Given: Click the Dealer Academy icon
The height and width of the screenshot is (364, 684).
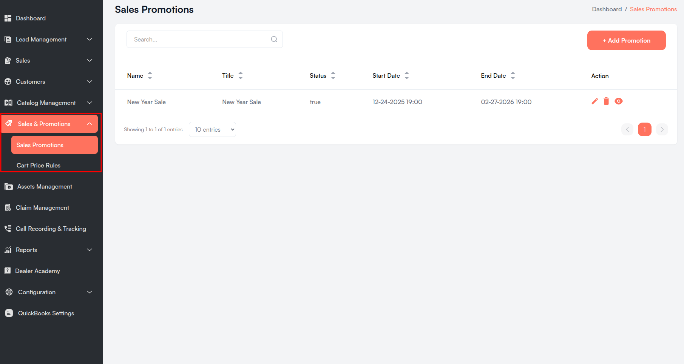Looking at the screenshot, I should pyautogui.click(x=8, y=271).
